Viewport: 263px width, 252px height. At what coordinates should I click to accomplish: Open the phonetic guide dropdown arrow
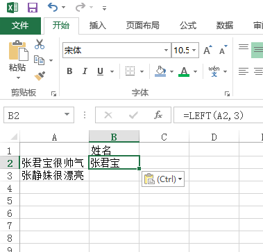click(x=225, y=71)
